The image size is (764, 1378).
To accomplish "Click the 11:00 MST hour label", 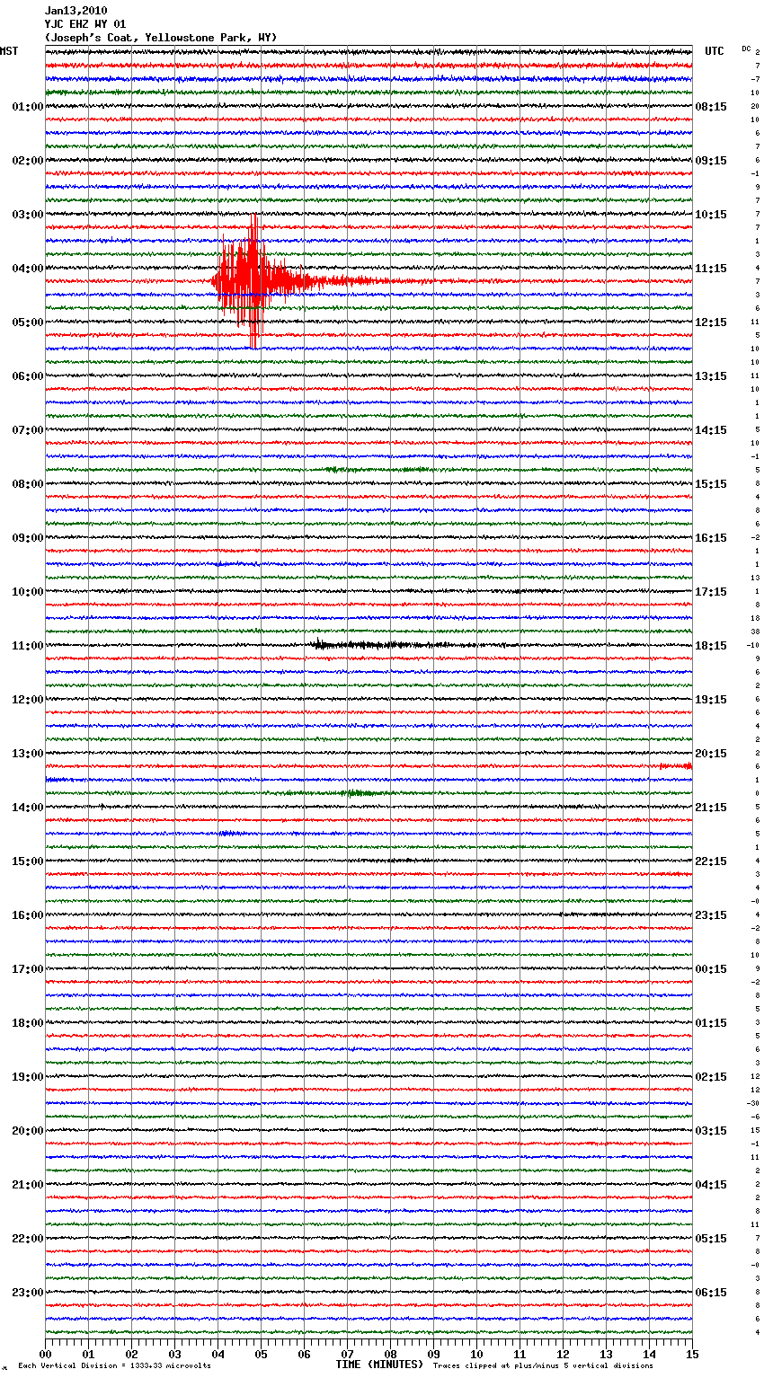I will (27, 645).
